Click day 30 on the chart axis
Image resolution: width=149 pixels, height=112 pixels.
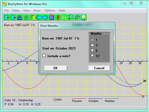point(140,63)
